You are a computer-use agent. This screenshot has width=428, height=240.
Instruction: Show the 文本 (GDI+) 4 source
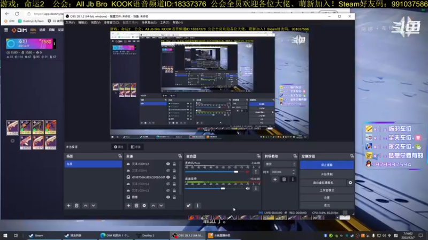click(x=168, y=184)
